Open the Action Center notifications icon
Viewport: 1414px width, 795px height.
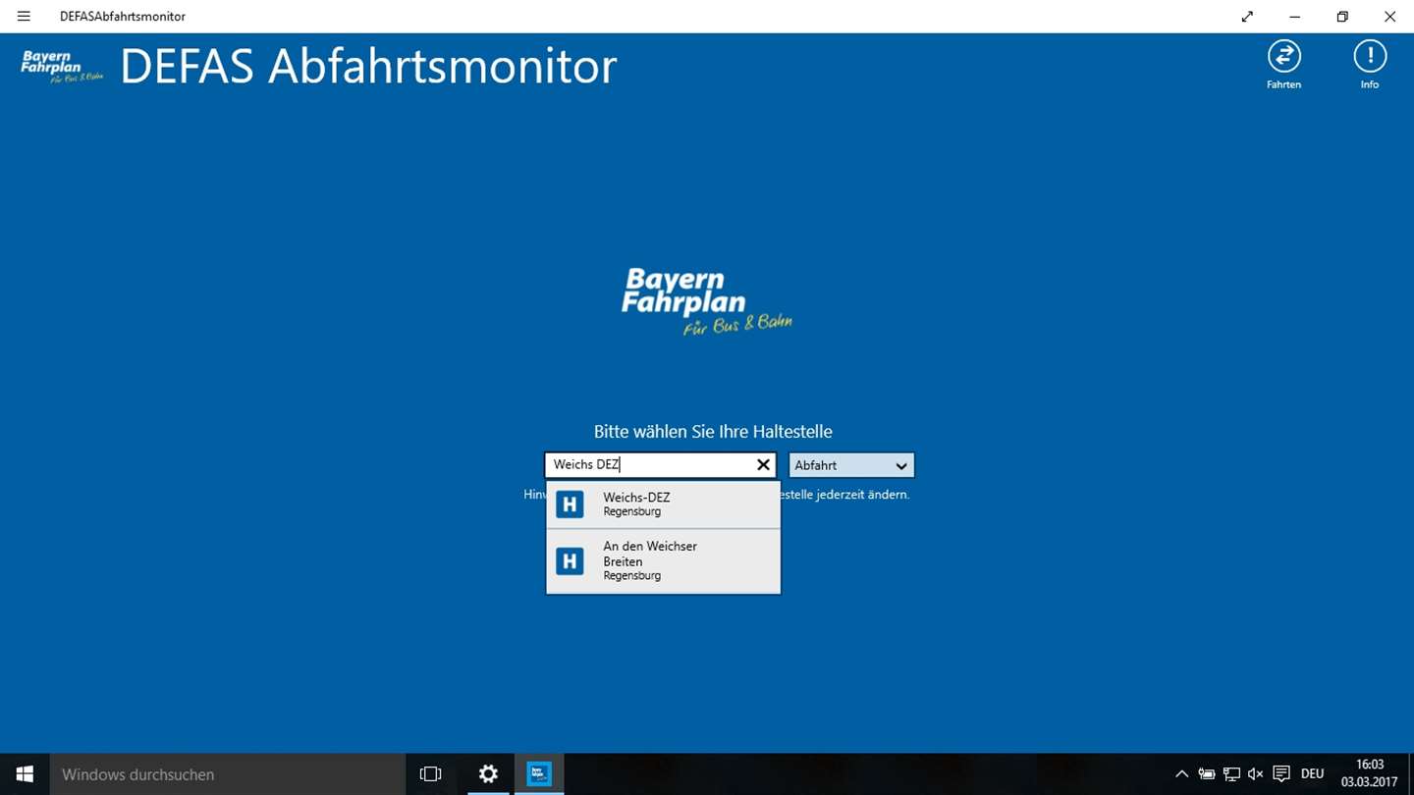coord(1280,773)
